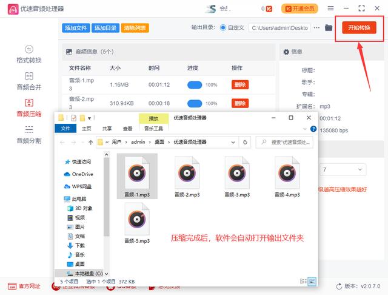Screen dimensions: 388x295
Task: Open the Explorer help question mark icon
Action: (x=313, y=129)
